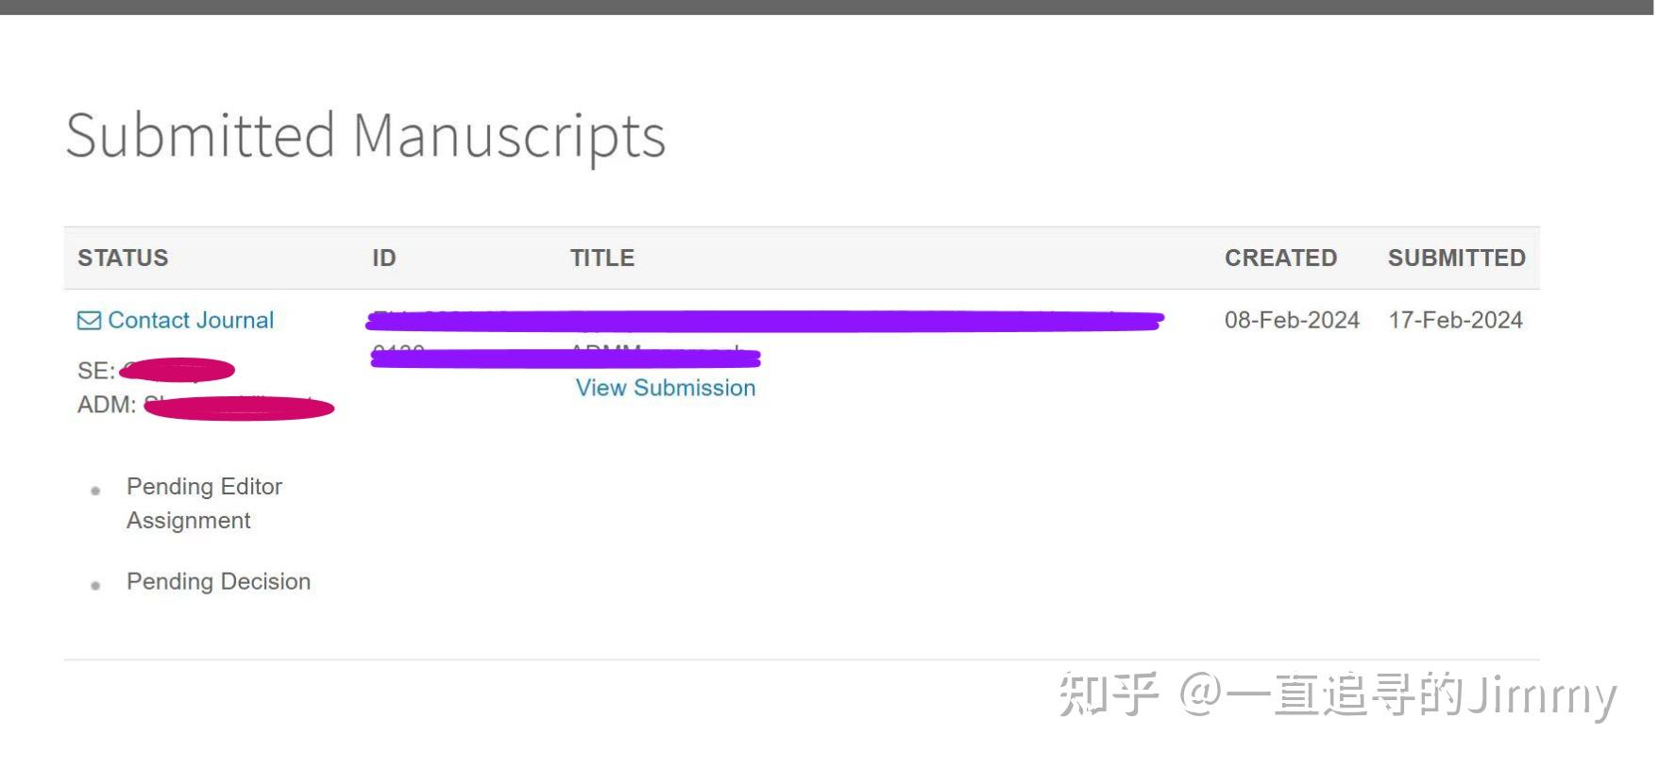Viewport: 1659px width, 768px height.
Task: Click the envelope icon beside Contact Journal
Action: [89, 321]
